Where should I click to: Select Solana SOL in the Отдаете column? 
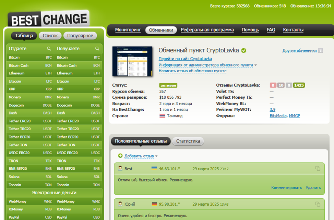pyautogui.click(x=30, y=177)
